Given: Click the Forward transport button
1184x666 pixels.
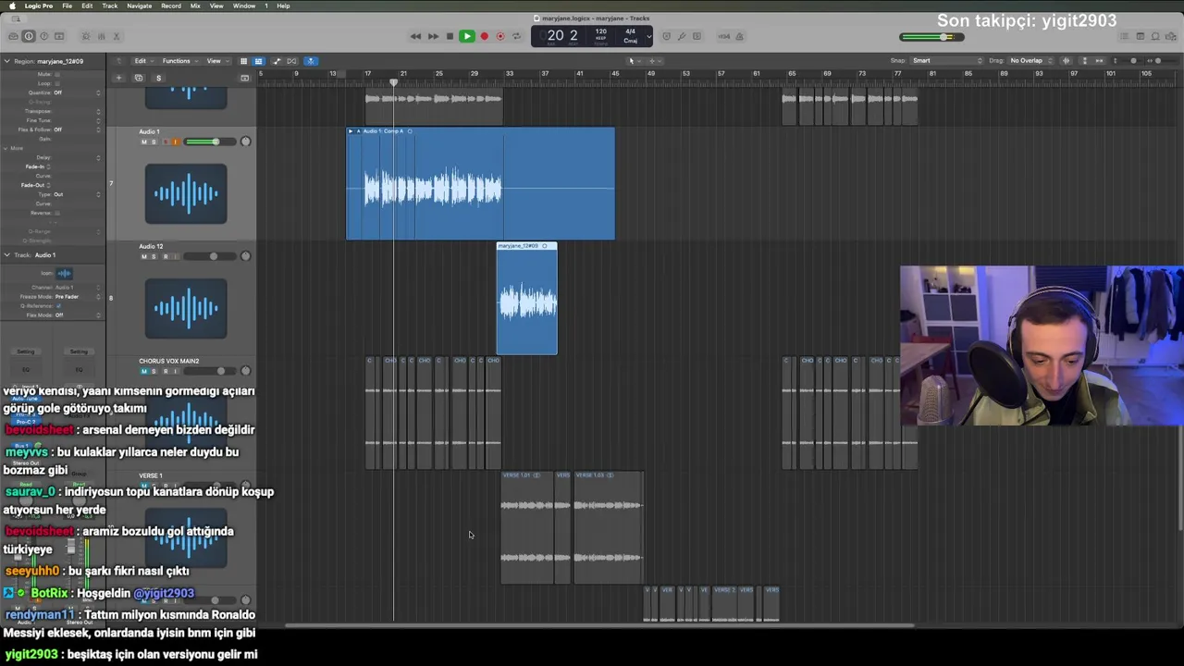Looking at the screenshot, I should (x=432, y=36).
